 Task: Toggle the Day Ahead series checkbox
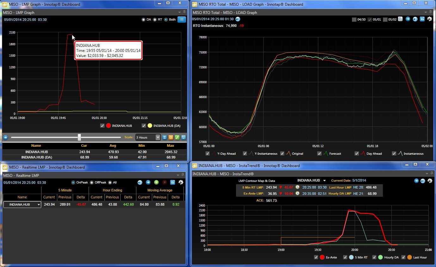tap(357, 153)
